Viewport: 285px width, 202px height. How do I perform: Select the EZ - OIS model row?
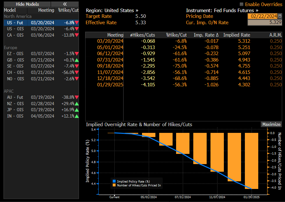[15, 54]
